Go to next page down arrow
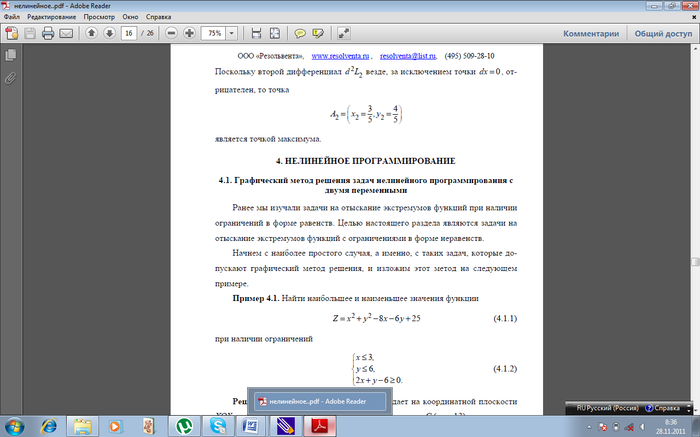The height and width of the screenshot is (437, 700). 109,33
